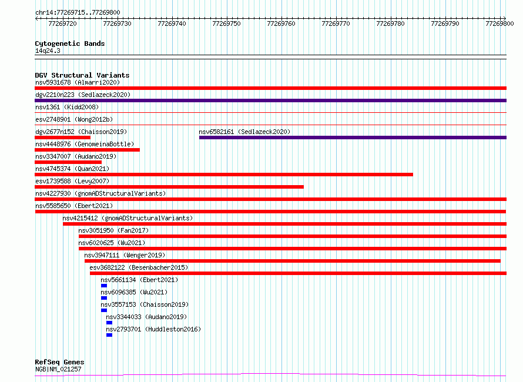
Task: Click the left arrow of the ruler
Action: tap(36, 18)
